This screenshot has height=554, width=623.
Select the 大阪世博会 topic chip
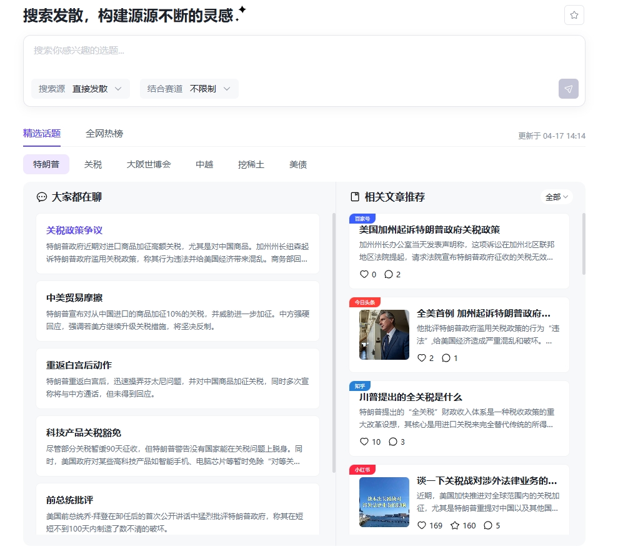coord(149,164)
